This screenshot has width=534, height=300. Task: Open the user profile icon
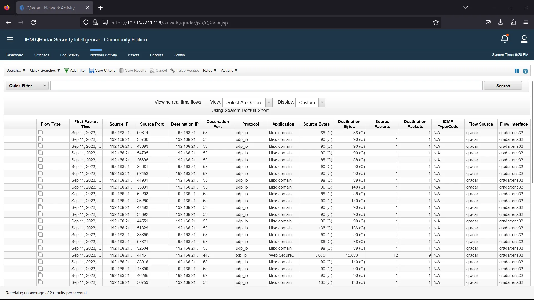524,39
